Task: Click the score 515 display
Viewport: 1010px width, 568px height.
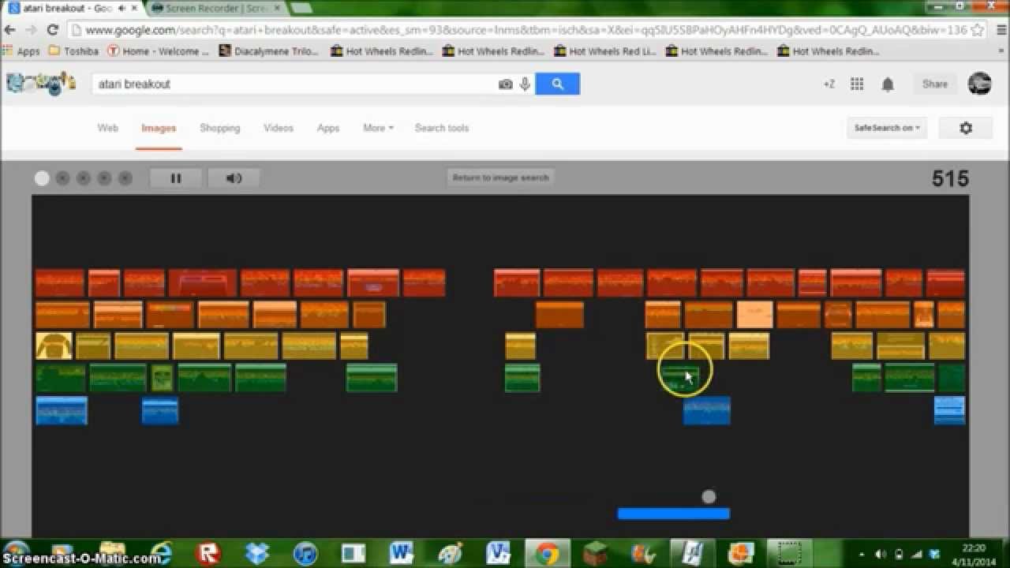Action: point(950,178)
